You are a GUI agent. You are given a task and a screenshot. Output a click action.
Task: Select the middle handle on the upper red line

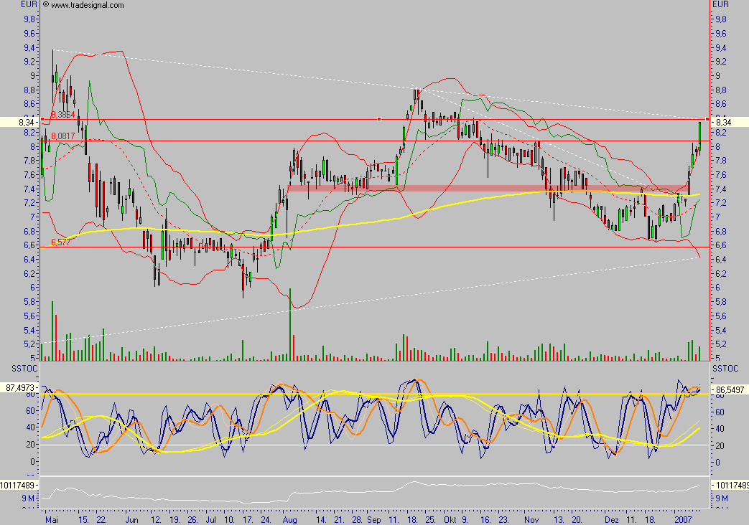click(x=378, y=118)
